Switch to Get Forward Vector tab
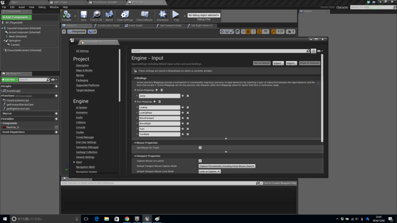The image size is (397, 223). [x=170, y=26]
